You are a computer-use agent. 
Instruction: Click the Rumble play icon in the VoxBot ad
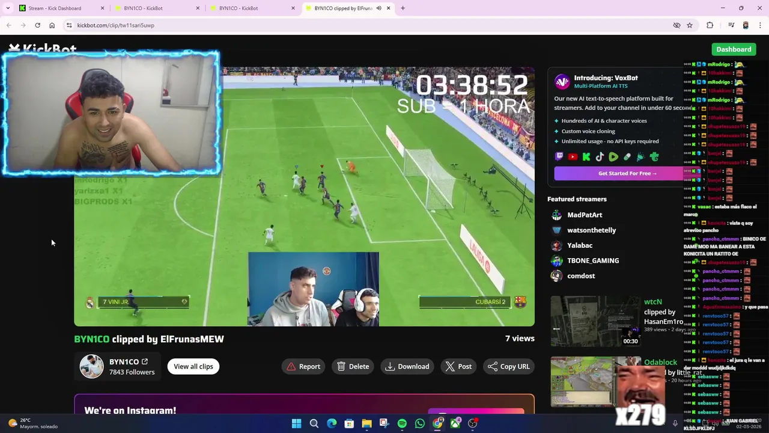point(613,157)
